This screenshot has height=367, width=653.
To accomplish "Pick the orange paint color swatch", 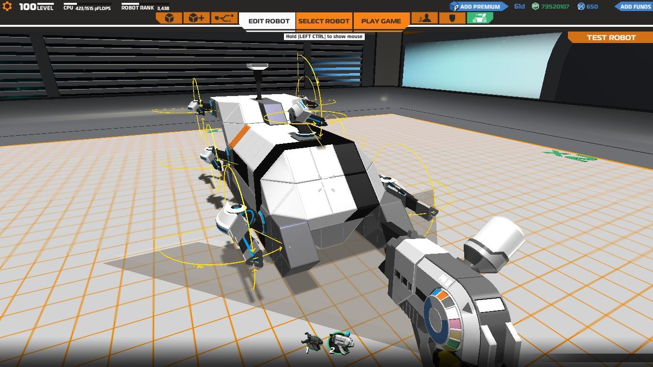I will pos(443,296).
